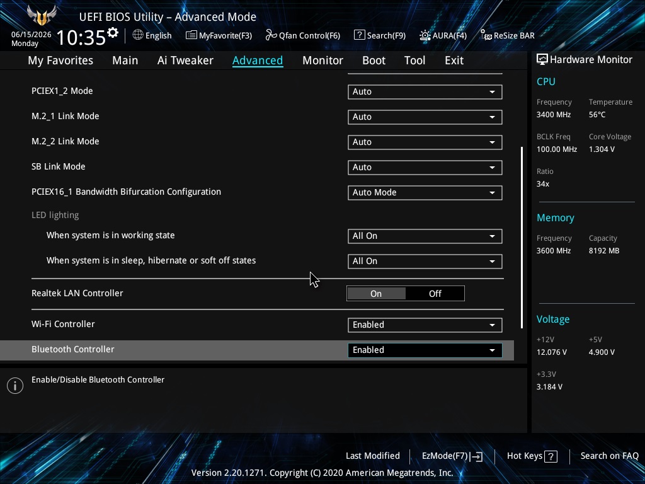Image resolution: width=645 pixels, height=484 pixels.
Task: Click BCLK Freq value 100.00 MHz
Action: tap(557, 149)
